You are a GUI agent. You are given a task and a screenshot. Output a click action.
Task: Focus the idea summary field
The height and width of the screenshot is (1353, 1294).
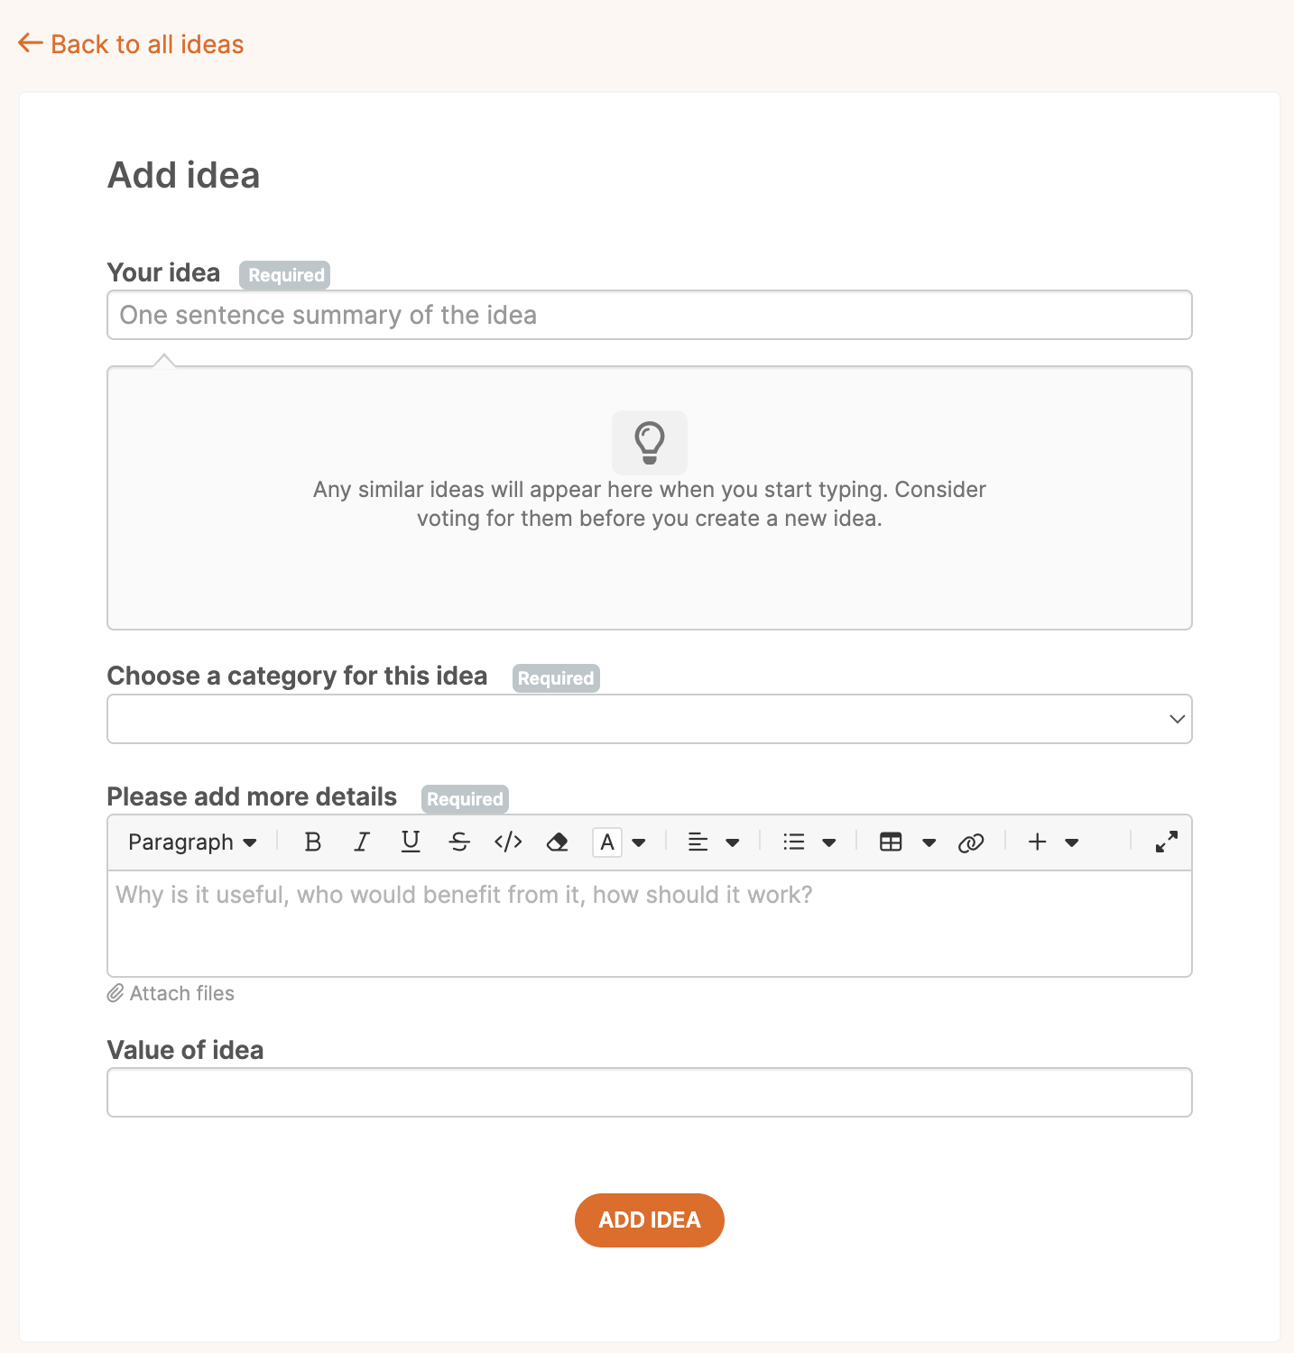tap(650, 315)
